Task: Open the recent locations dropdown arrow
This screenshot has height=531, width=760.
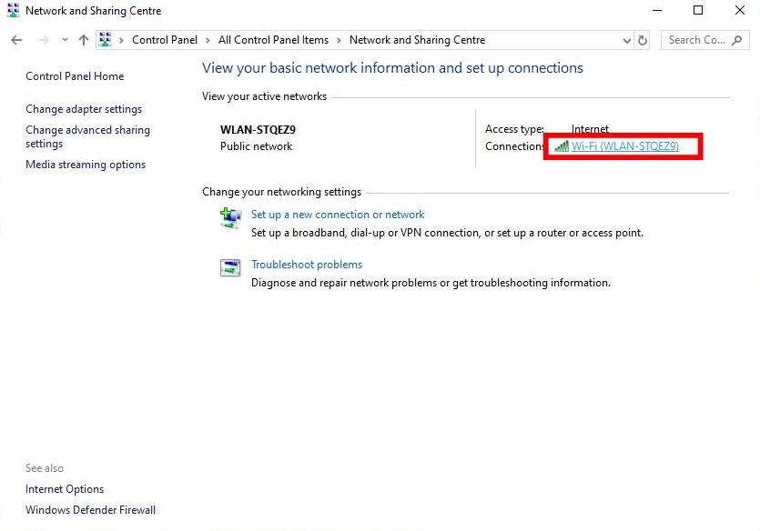Action: point(65,40)
